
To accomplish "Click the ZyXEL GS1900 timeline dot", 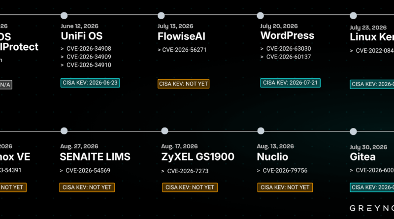I will point(164,131).
